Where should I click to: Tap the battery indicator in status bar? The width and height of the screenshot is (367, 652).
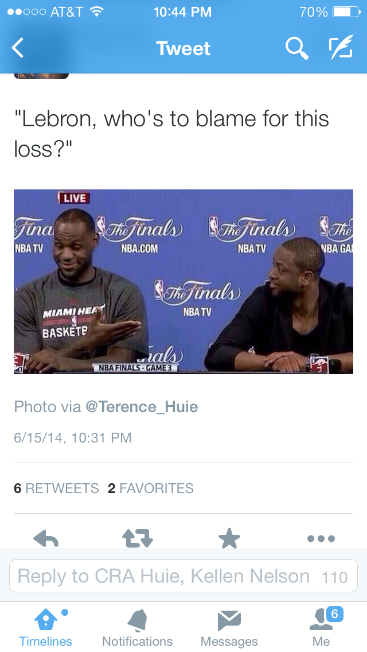tap(346, 11)
